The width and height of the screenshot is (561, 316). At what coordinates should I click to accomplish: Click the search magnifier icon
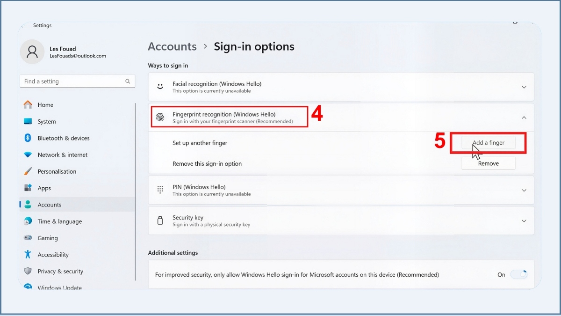[128, 81]
